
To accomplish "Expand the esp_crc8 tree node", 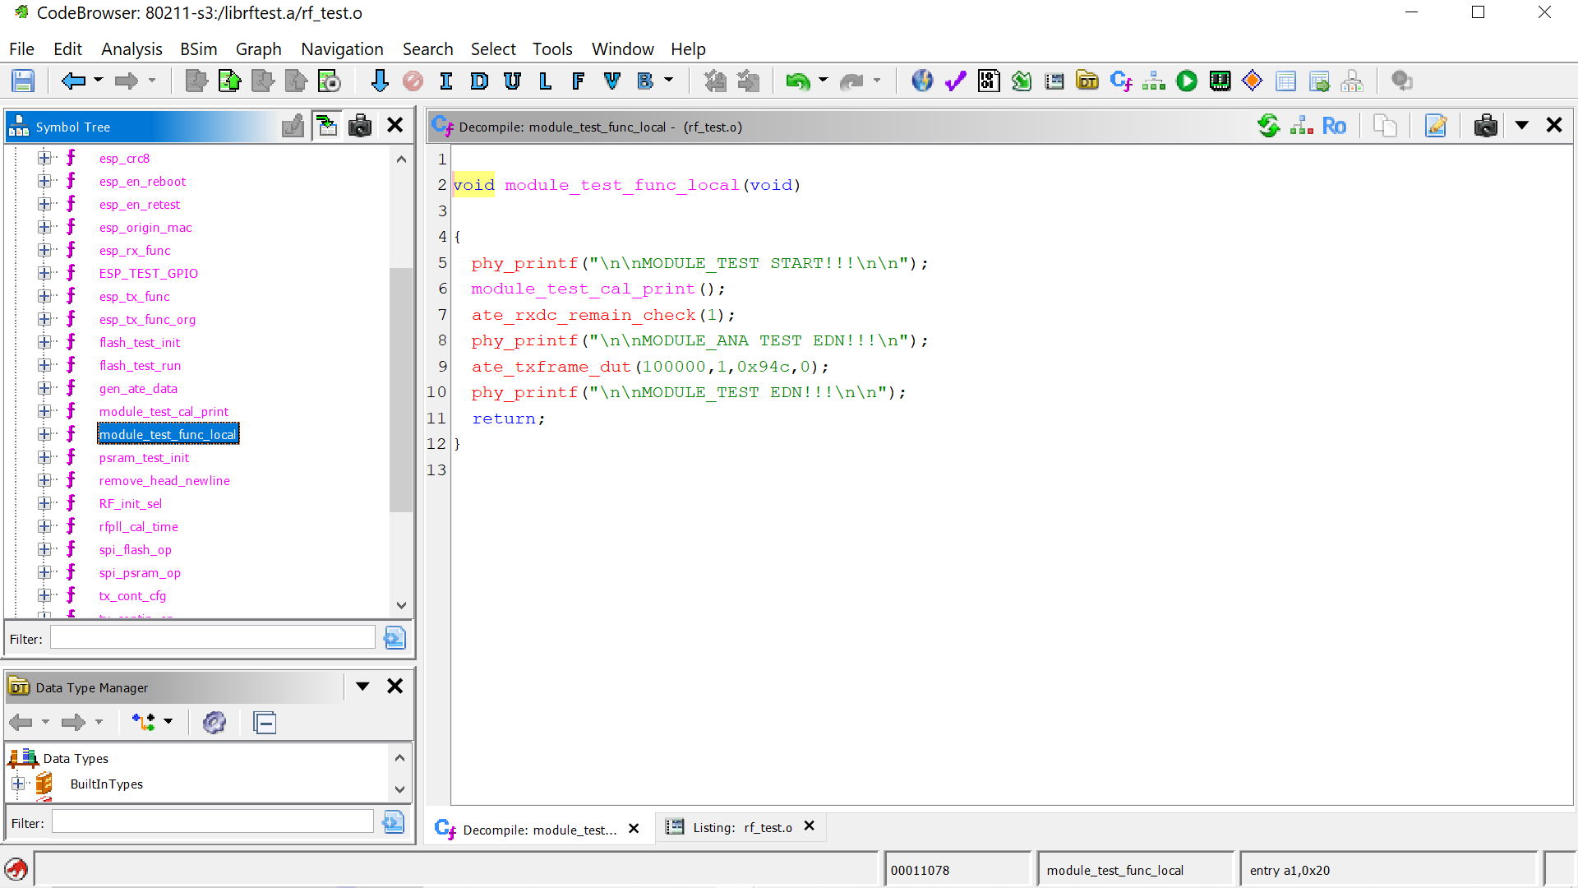I will tap(44, 158).
